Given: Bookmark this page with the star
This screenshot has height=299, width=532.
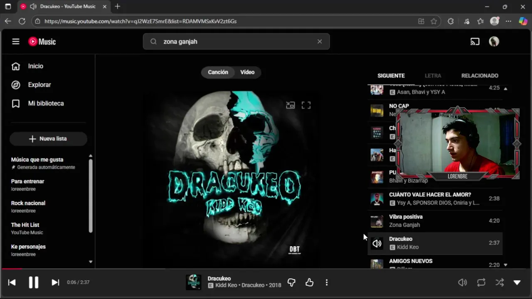Looking at the screenshot, I should [x=434, y=21].
